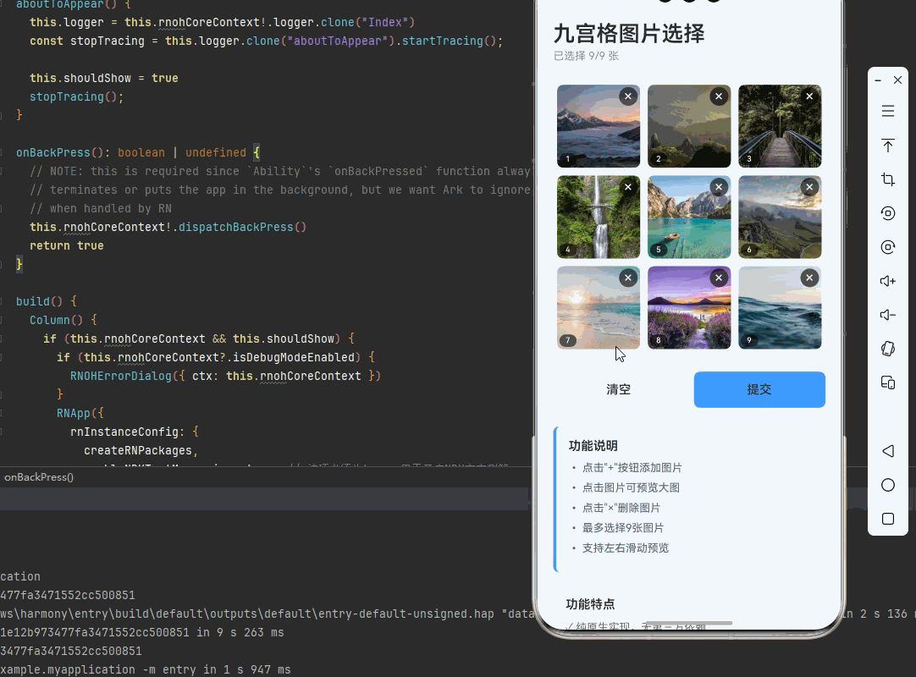Rotate emulator screen left icon
Viewport: 916px width, 677px height.
tap(888, 213)
